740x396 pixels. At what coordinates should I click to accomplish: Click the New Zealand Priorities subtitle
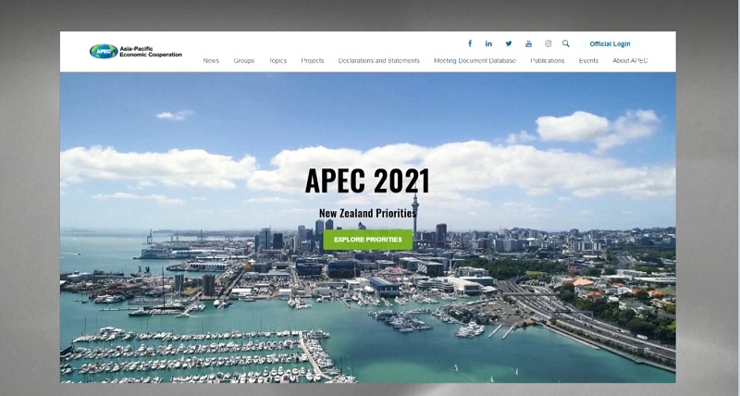click(367, 213)
